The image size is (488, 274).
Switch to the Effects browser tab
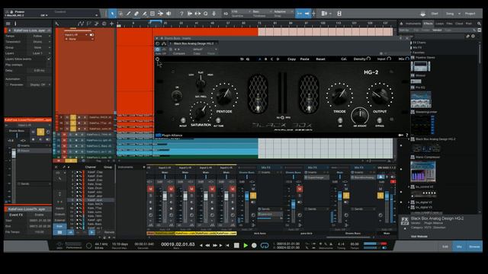(x=428, y=24)
